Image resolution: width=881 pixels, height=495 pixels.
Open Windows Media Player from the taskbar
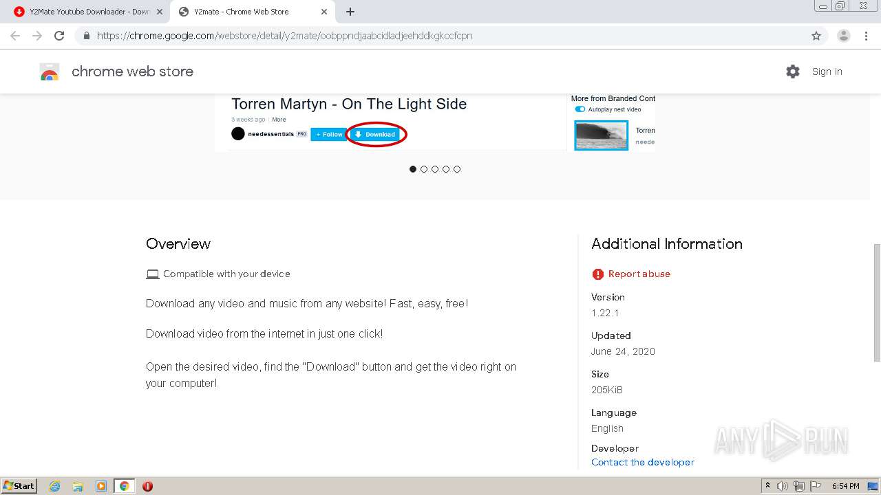click(x=101, y=486)
